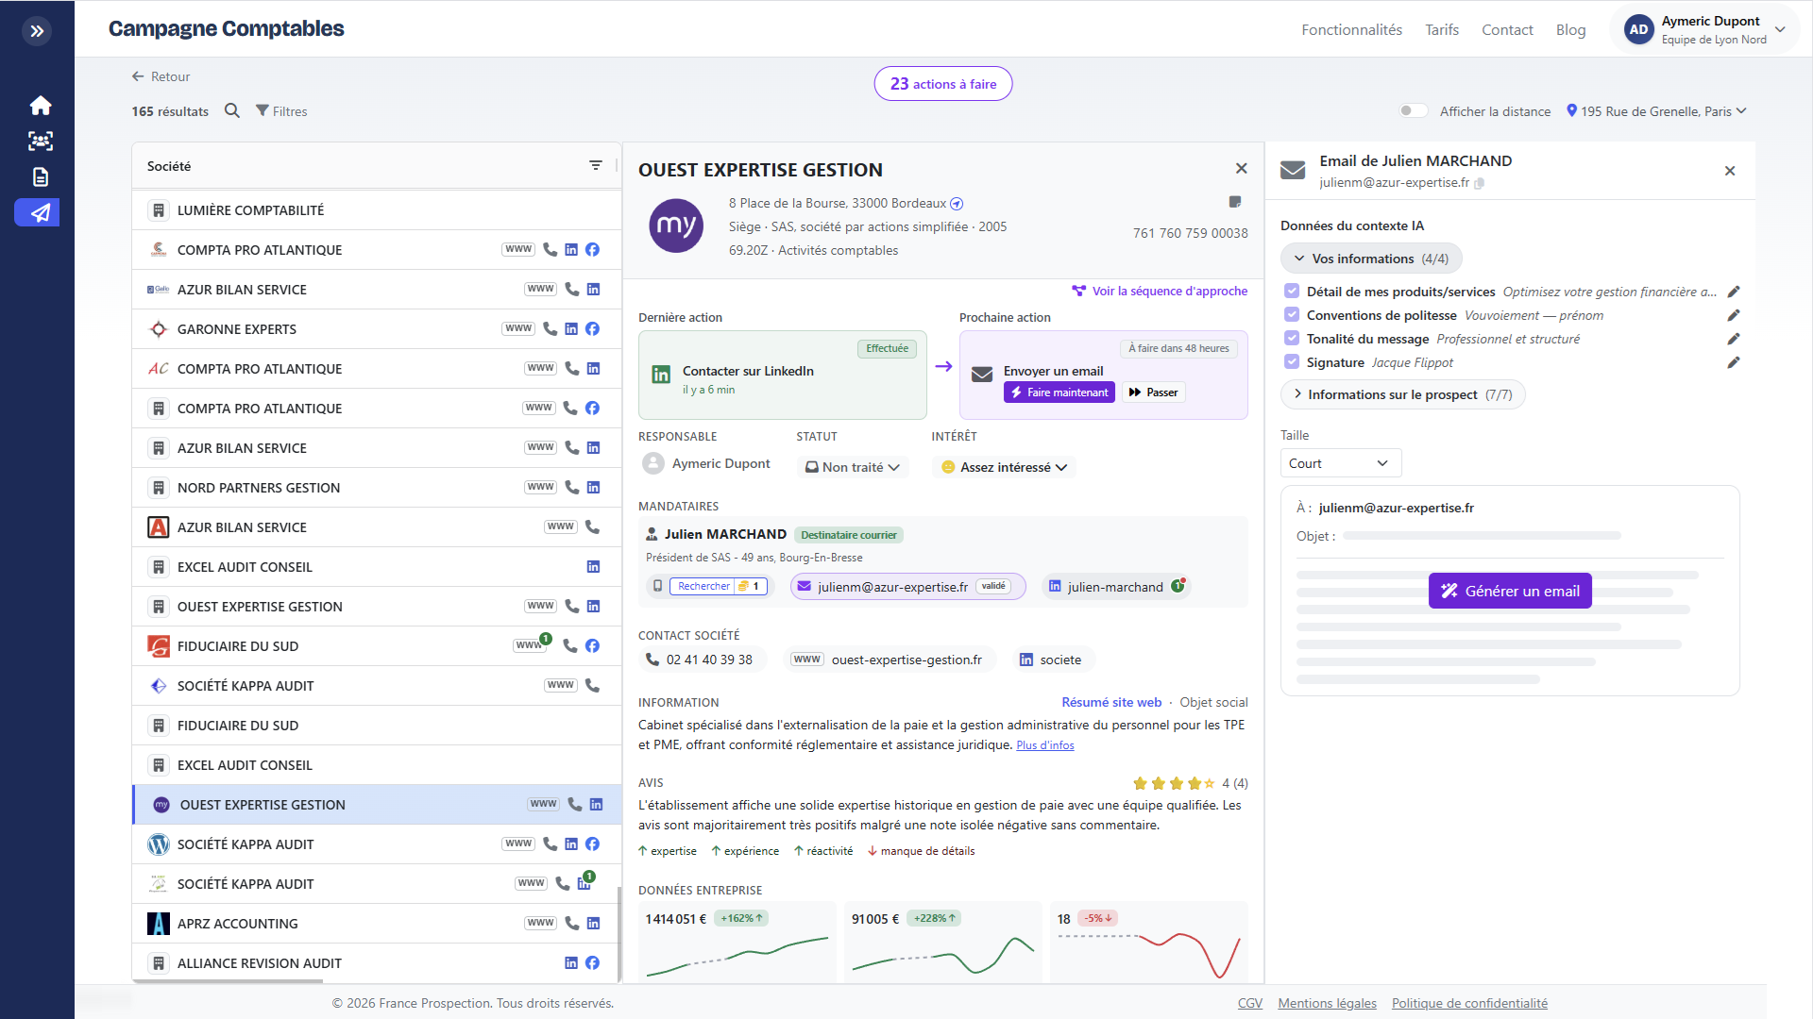Open Politique de confidentialité footer link
This screenshot has width=1813, height=1019.
pos(1469,1003)
